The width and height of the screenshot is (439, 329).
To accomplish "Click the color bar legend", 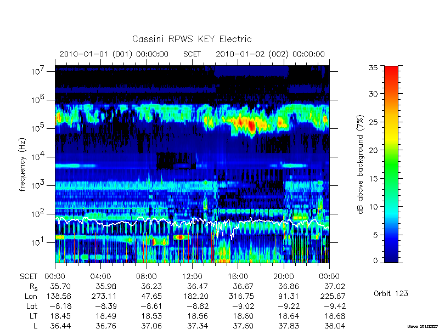I will click(391, 164).
